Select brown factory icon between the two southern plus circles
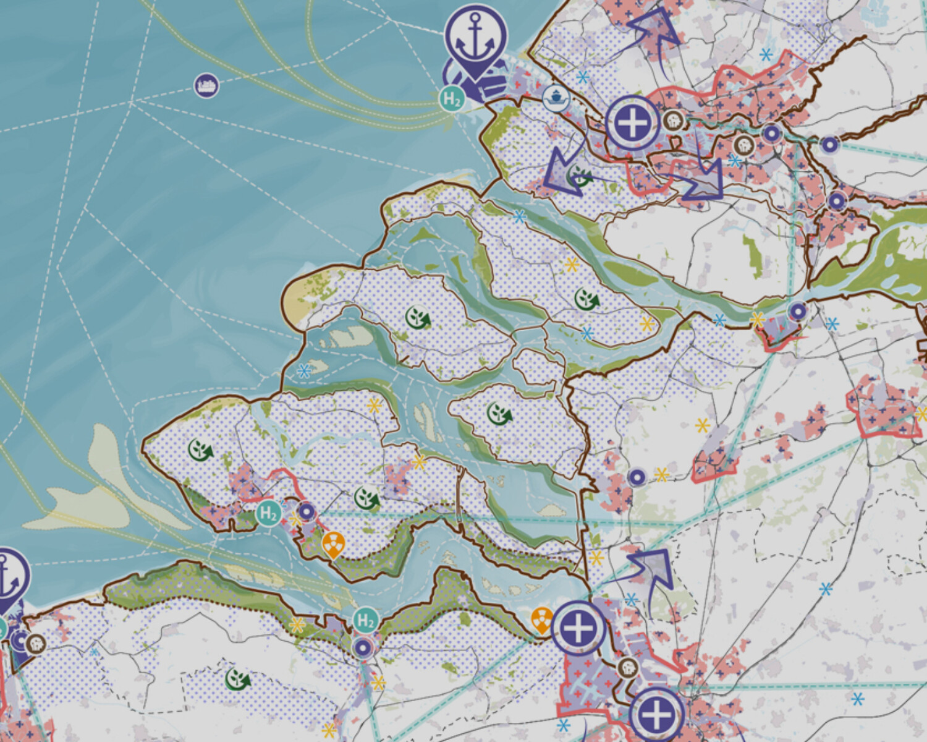927x742 pixels. [x=628, y=668]
